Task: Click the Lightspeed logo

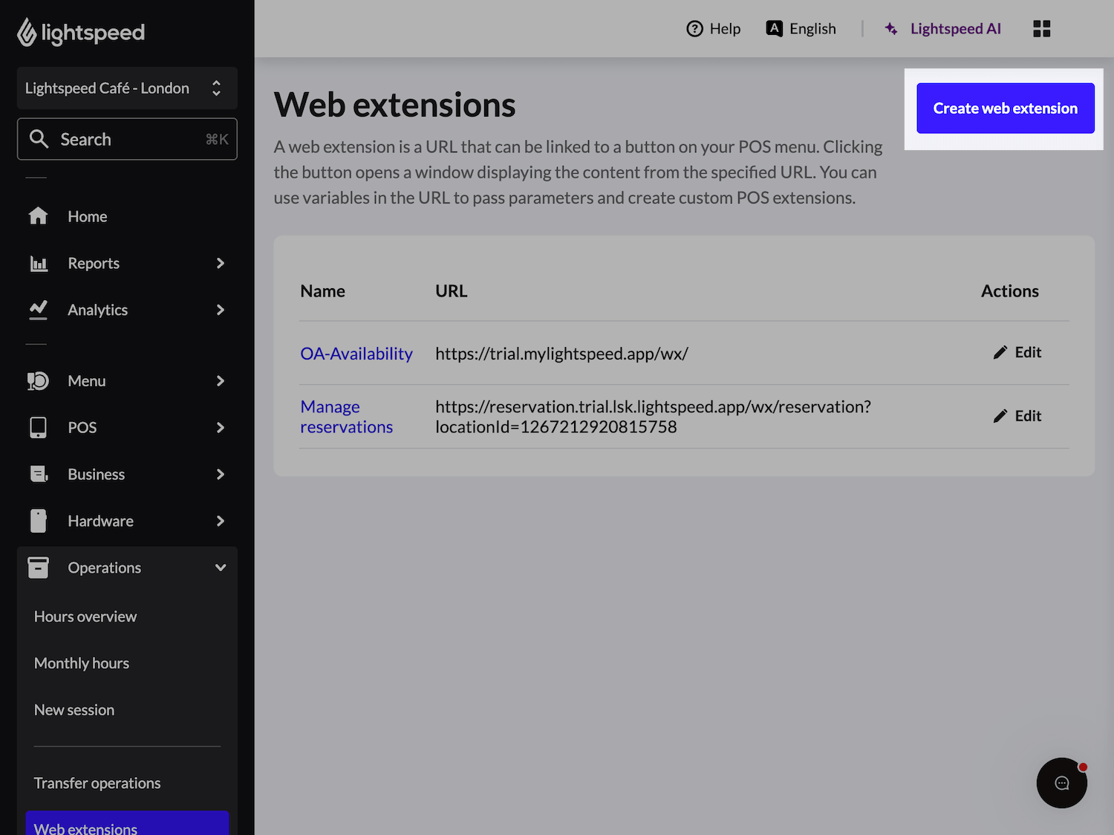Action: click(x=81, y=32)
